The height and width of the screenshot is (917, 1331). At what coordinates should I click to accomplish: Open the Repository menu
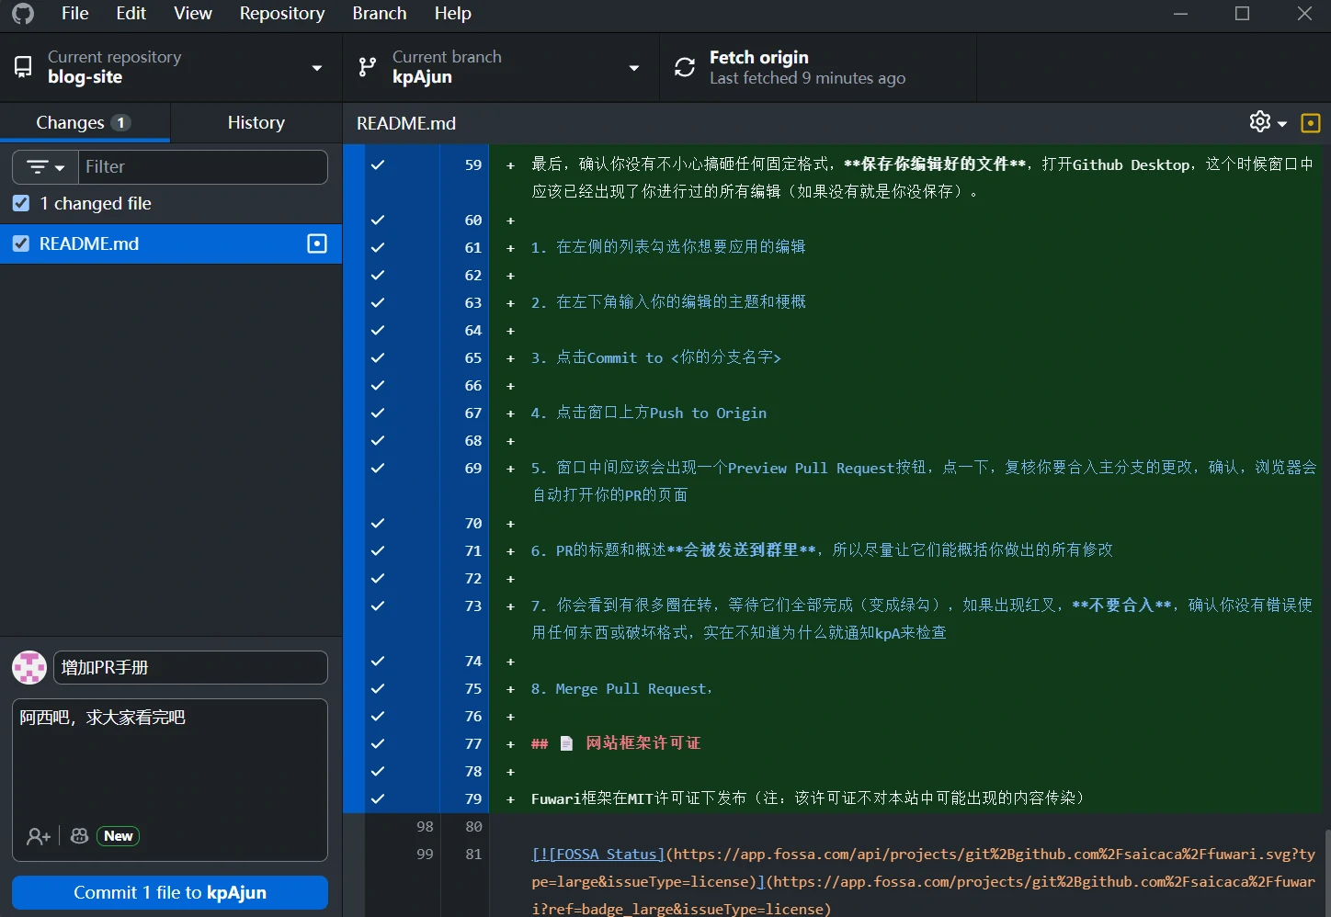click(x=281, y=14)
